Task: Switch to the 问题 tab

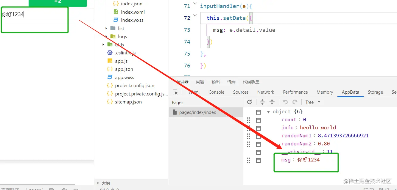Action: 200,82
